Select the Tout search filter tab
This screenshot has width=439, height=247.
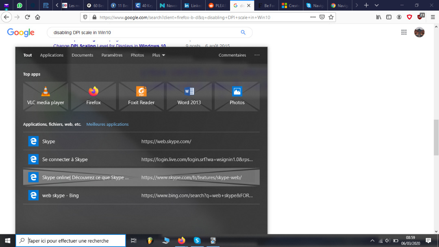click(28, 55)
